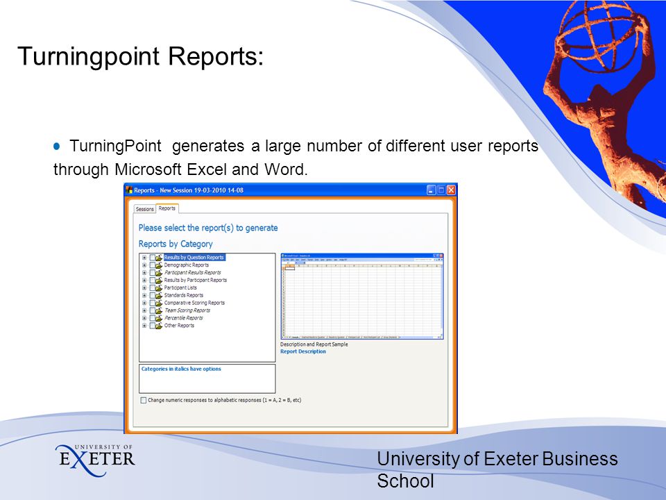The height and width of the screenshot is (500, 666).
Task: Select Results by Participant Reports label
Action: tap(196, 280)
